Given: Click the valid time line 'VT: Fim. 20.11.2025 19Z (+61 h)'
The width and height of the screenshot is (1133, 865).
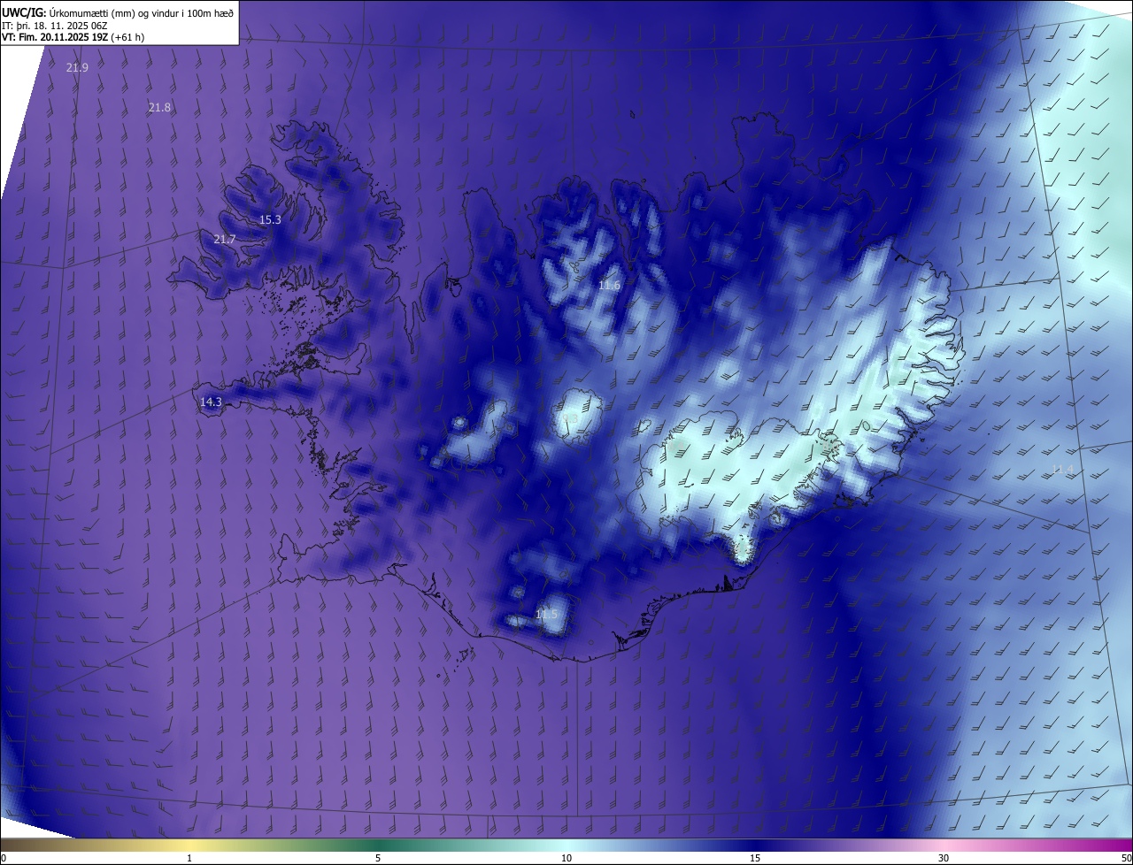Looking at the screenshot, I should [73, 37].
